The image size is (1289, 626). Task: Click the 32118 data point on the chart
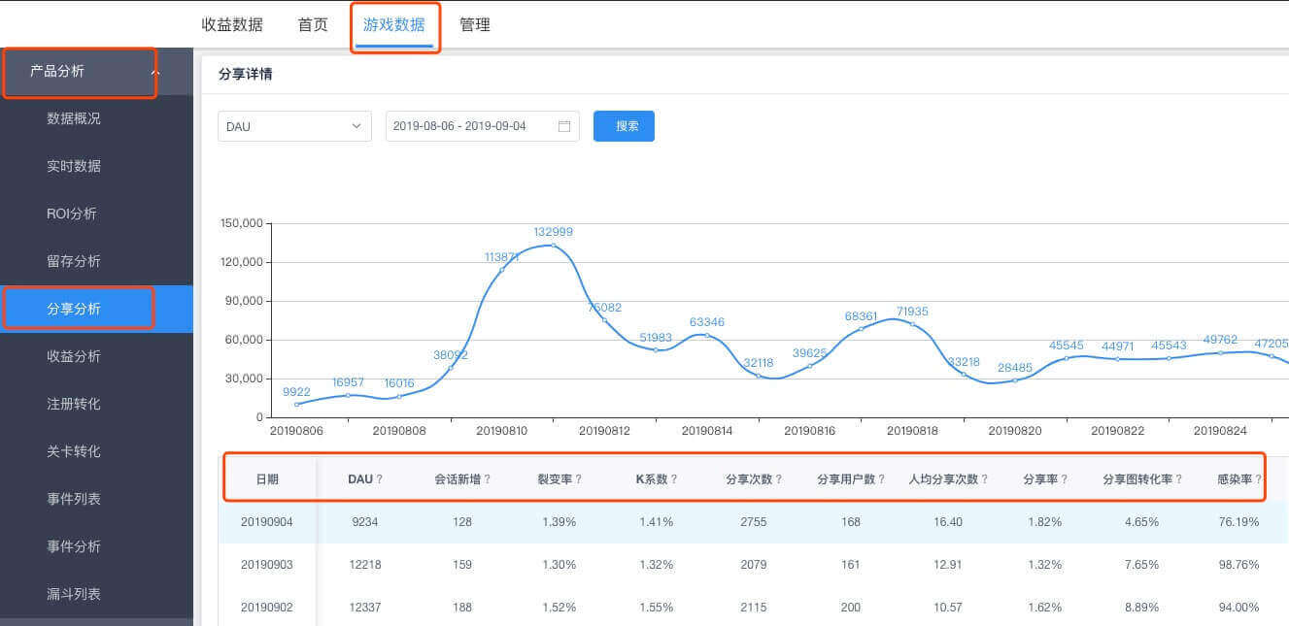(759, 376)
